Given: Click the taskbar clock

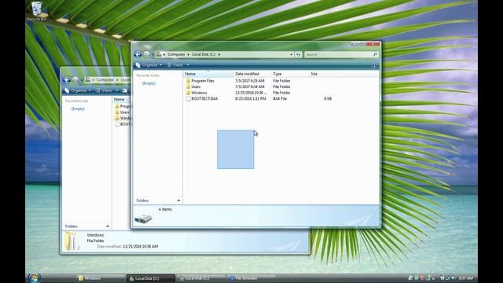Looking at the screenshot, I should click(x=466, y=278).
